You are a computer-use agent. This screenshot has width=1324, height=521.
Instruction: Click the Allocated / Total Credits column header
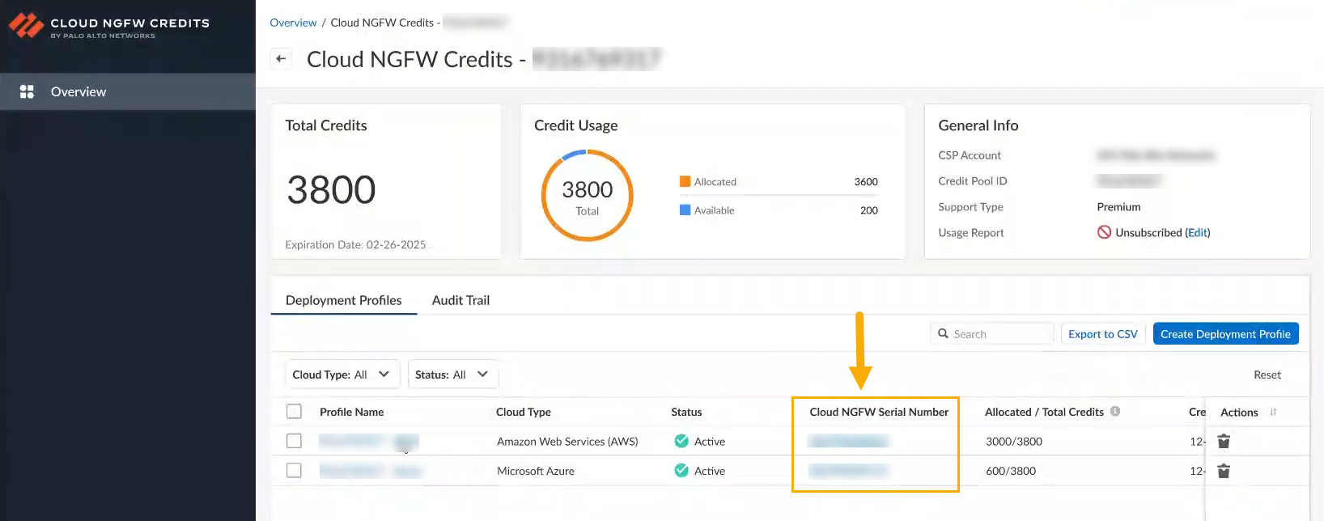click(x=1044, y=412)
